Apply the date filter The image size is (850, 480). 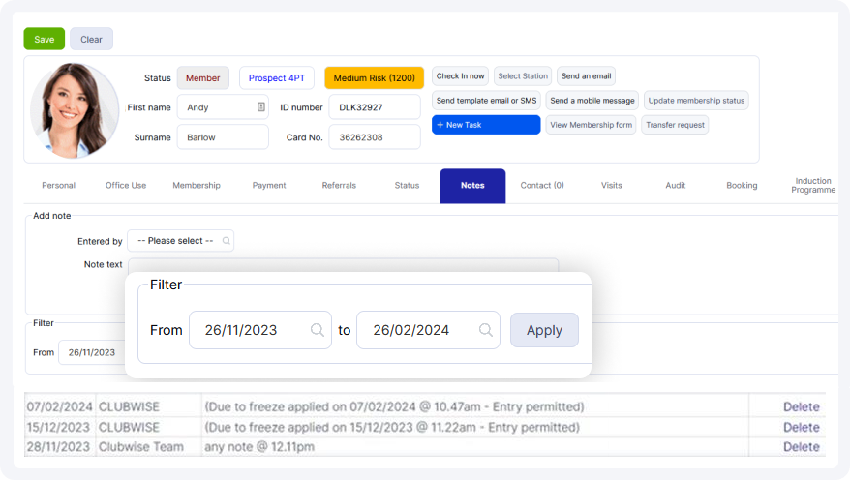tap(544, 330)
